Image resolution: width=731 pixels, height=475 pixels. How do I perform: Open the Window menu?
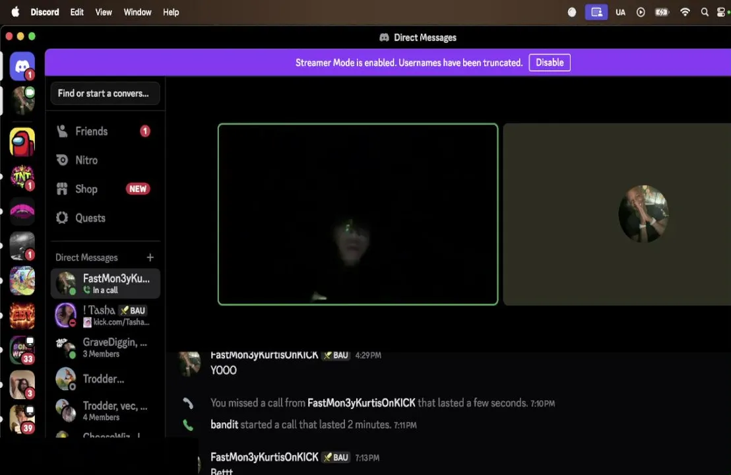[x=137, y=12]
